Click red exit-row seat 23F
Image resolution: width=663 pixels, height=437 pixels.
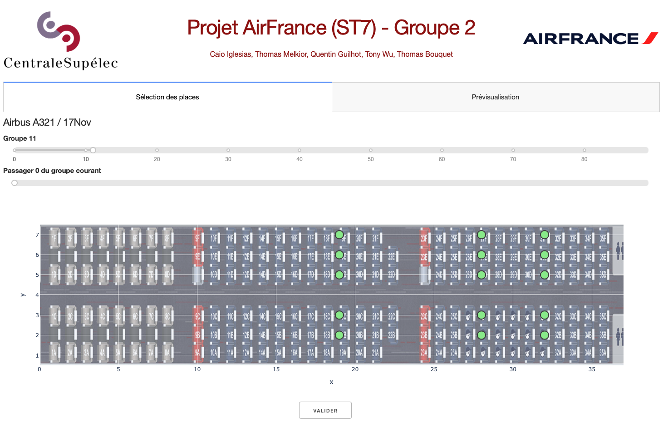424,238
